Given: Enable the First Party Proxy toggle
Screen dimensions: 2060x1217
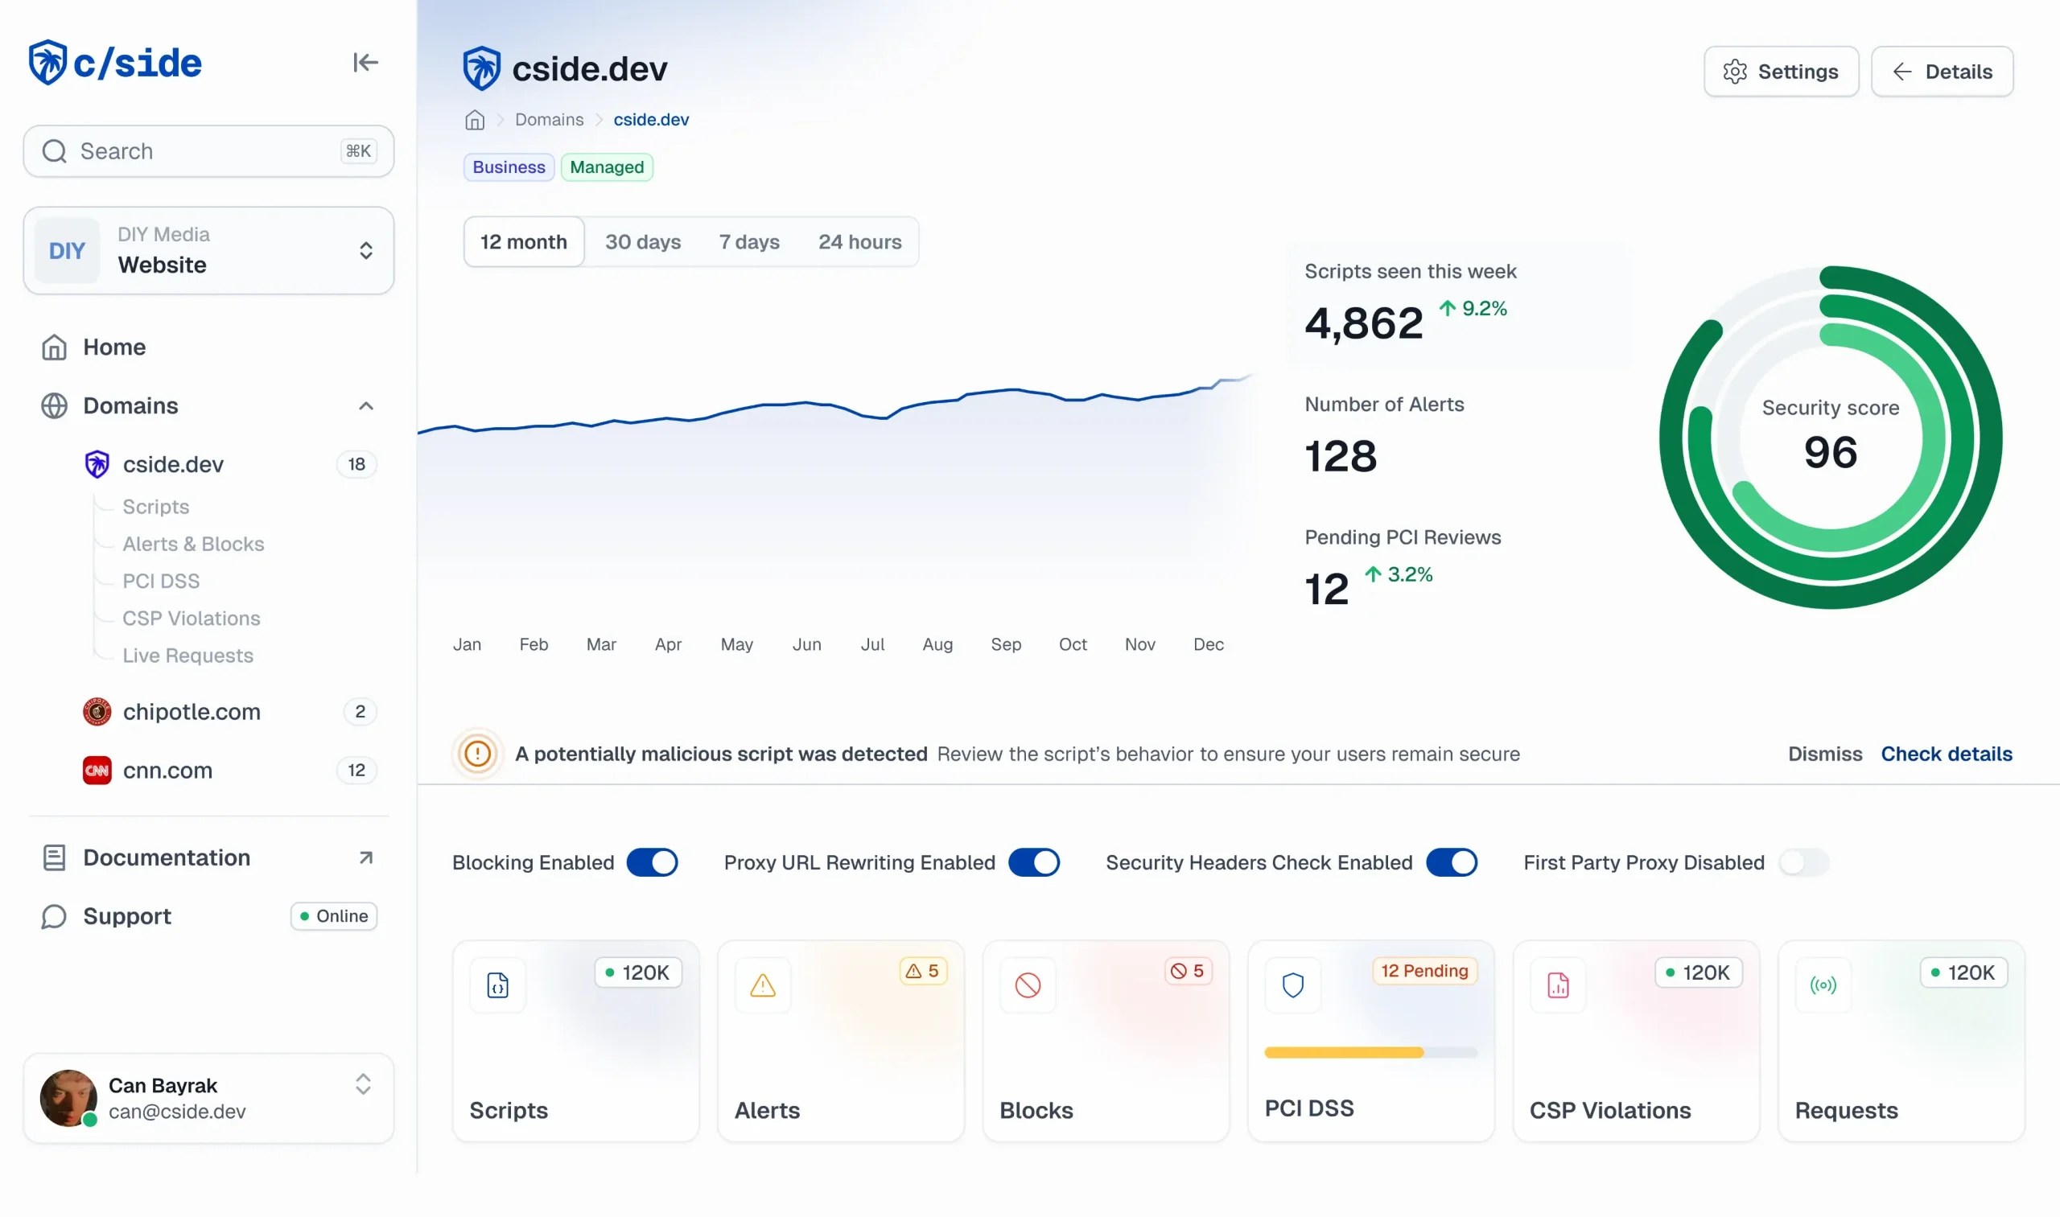Looking at the screenshot, I should 1803,862.
